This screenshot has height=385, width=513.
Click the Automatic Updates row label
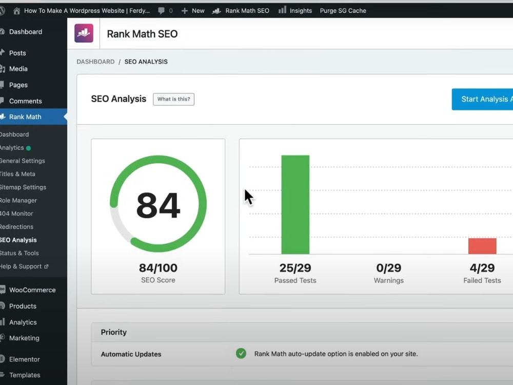pos(131,354)
